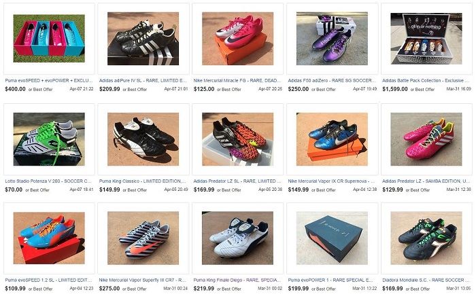This screenshot has width=476, height=305.
Task: Click the Nike Mercurial Miracle FG title link
Action: (x=237, y=80)
